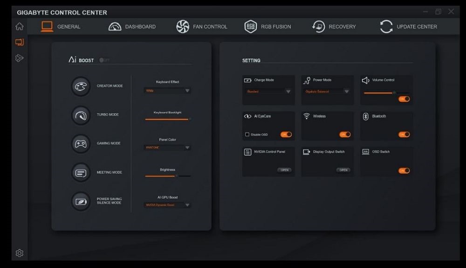Activate Gaming Mode gamepad icon
The width and height of the screenshot is (466, 268).
pyautogui.click(x=81, y=144)
